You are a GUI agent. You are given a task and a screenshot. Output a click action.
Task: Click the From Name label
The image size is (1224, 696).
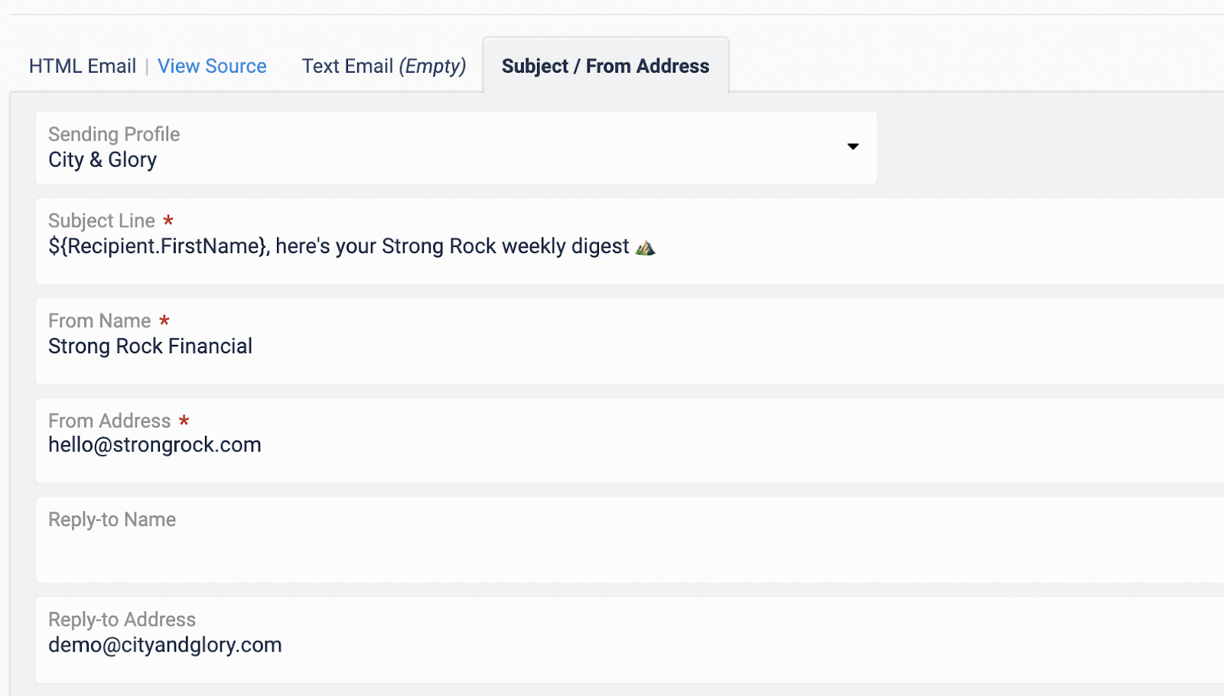point(99,321)
